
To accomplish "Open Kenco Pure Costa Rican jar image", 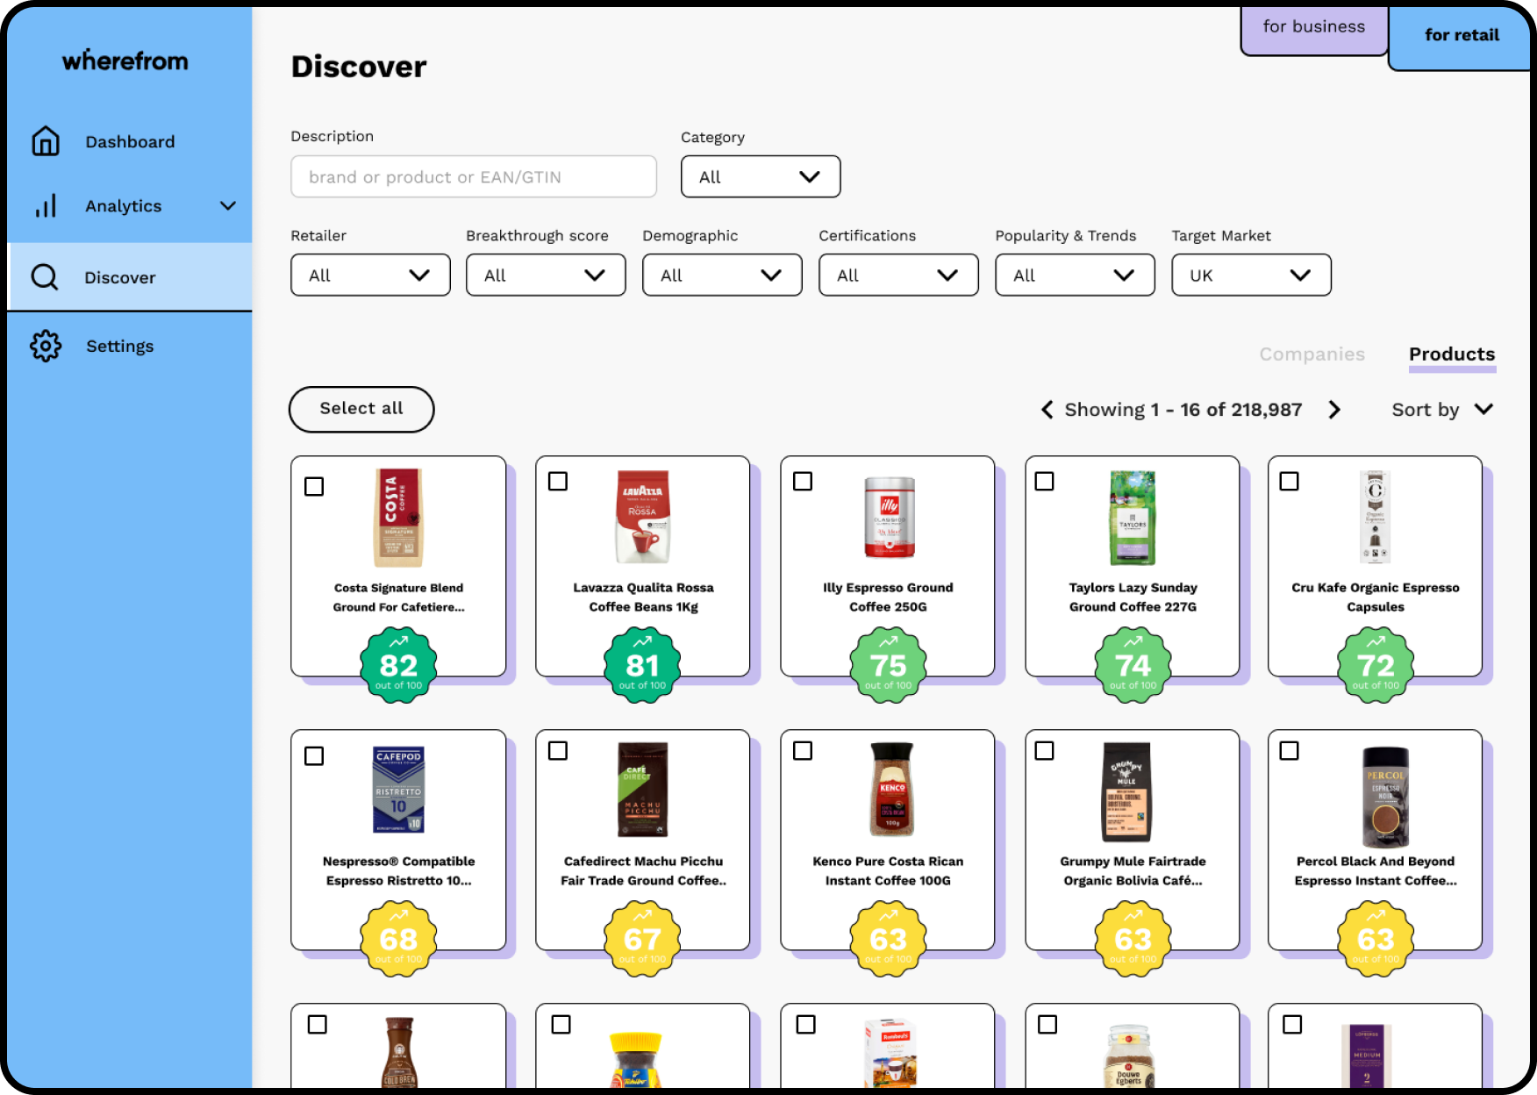I will (x=892, y=790).
